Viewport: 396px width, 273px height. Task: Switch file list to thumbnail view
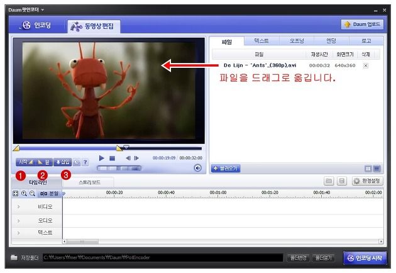click(368, 169)
